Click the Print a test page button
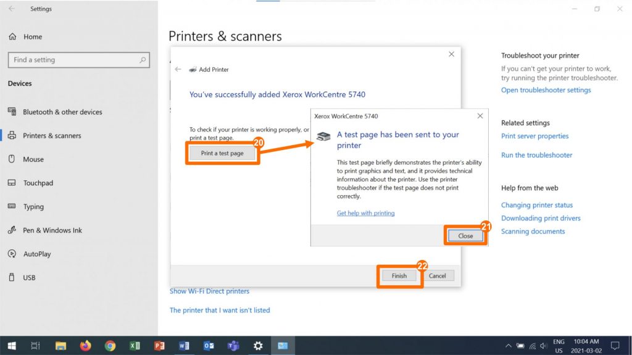Screen dimensions: 632x355 tap(222, 153)
